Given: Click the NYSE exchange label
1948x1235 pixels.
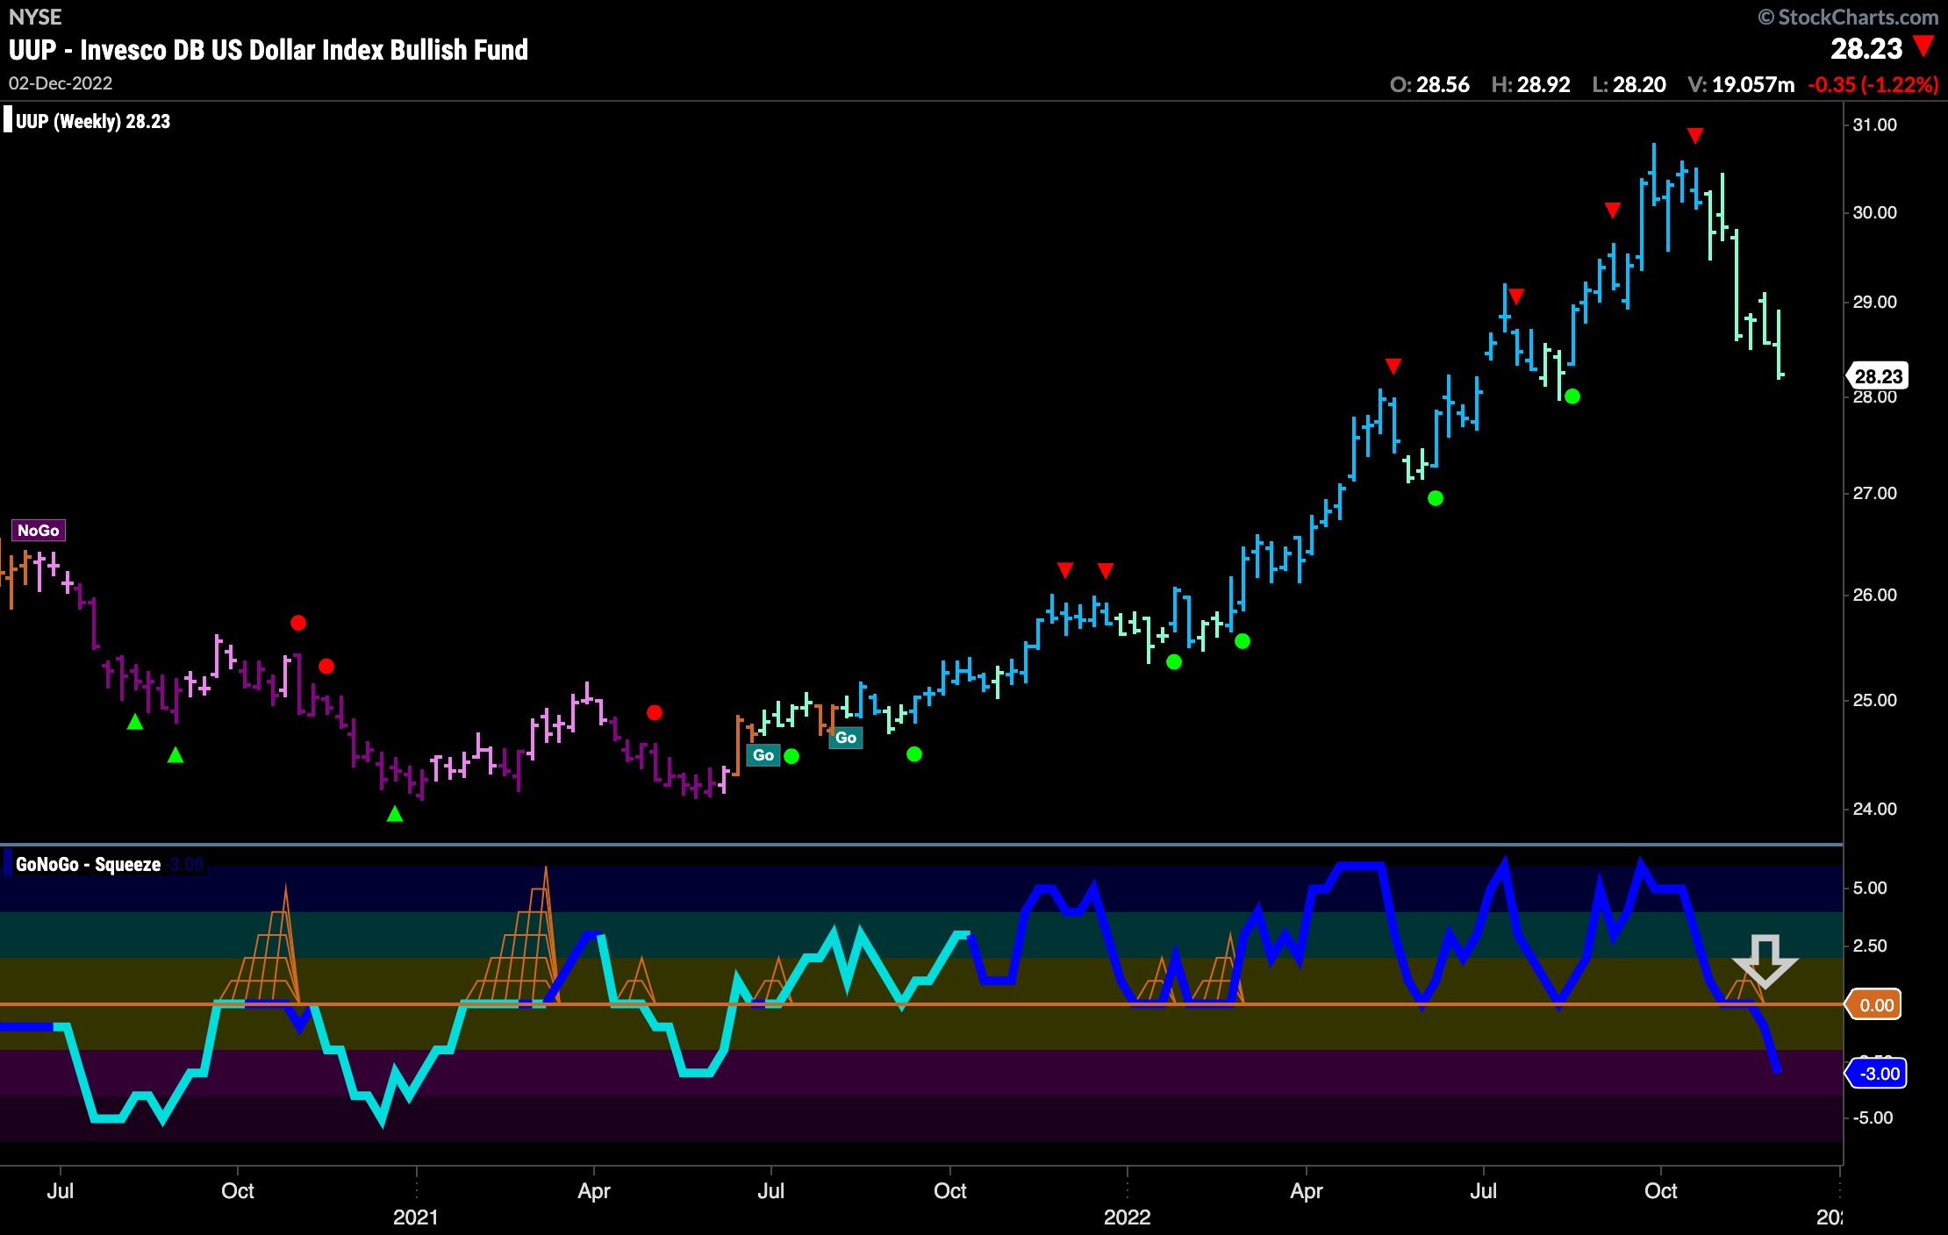Looking at the screenshot, I should tap(35, 18).
